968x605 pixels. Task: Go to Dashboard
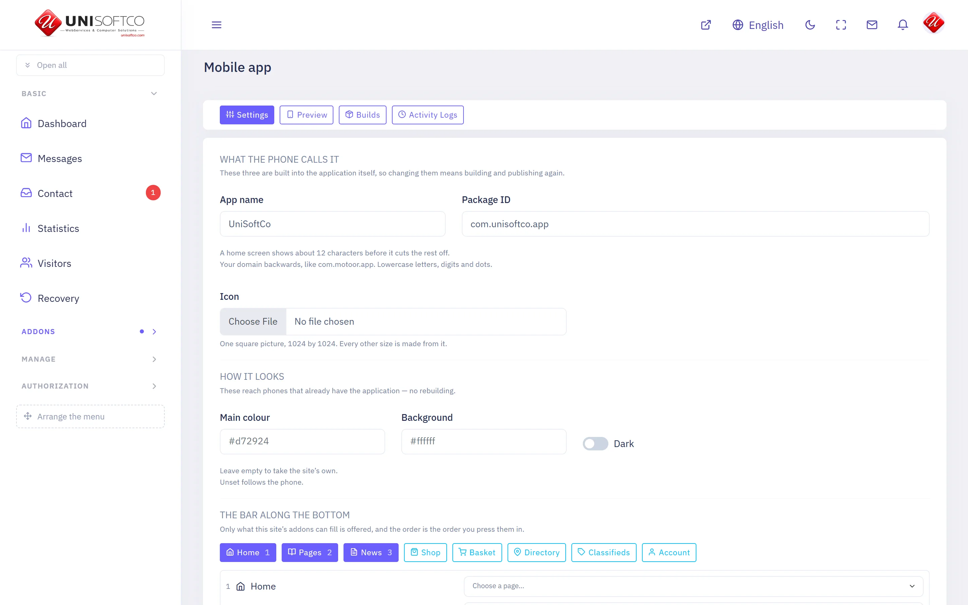coord(90,123)
